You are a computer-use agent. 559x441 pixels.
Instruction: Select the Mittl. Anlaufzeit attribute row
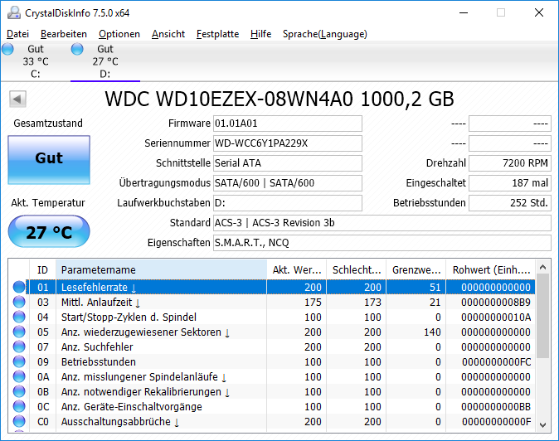pyautogui.click(x=272, y=302)
